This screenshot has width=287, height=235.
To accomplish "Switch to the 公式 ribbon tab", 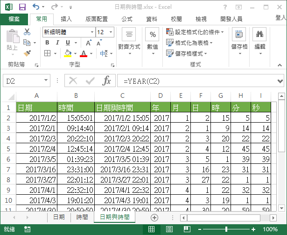I will (x=127, y=19).
